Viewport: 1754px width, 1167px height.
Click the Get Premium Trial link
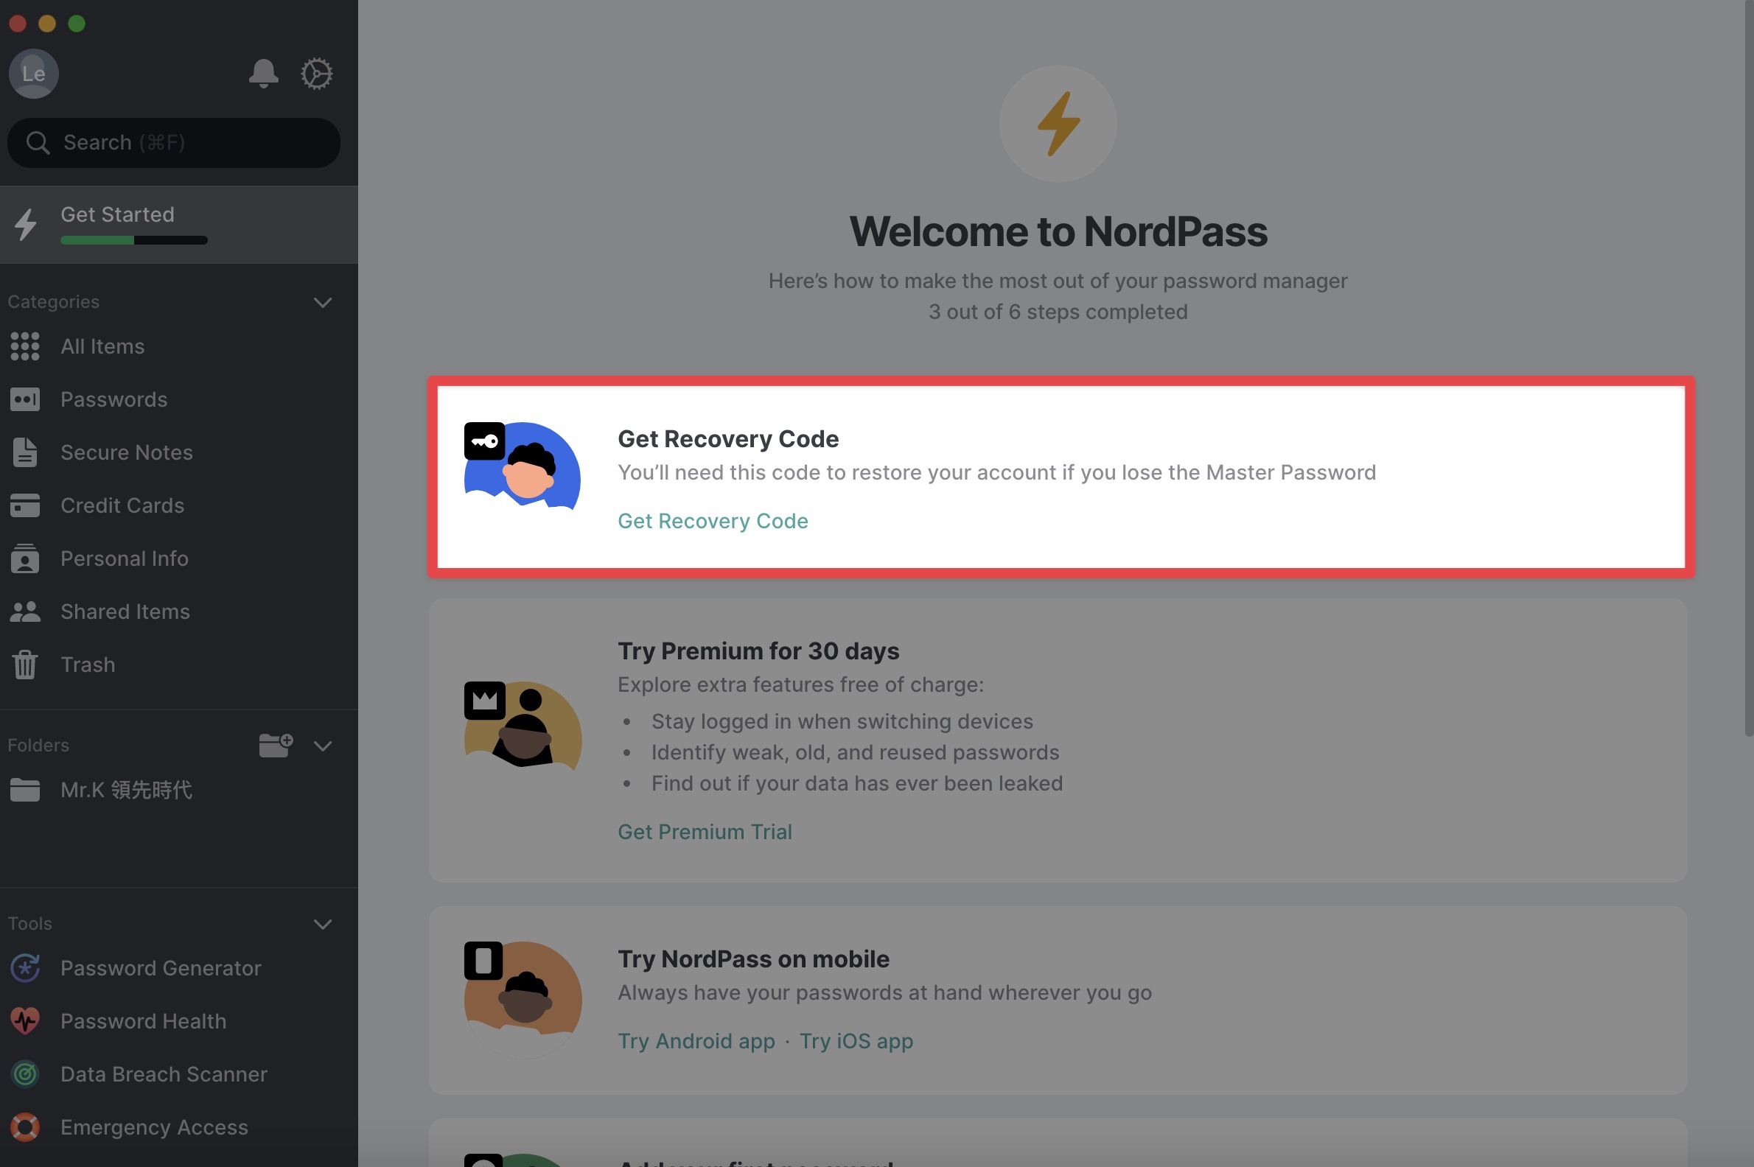[705, 831]
